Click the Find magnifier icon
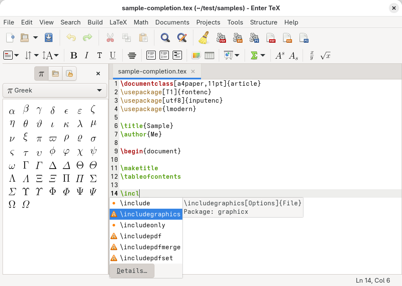This screenshot has height=286, width=402. coord(165,38)
